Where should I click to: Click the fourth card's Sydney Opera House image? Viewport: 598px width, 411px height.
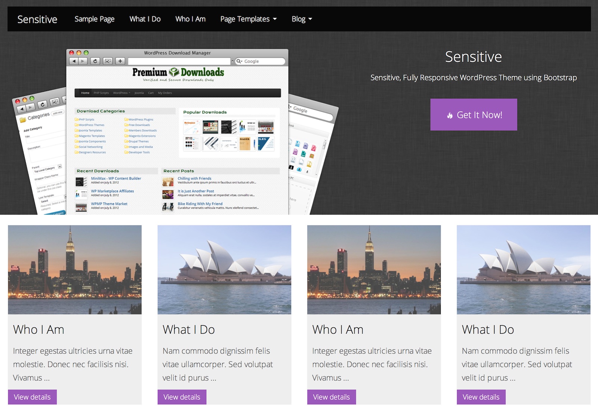pyautogui.click(x=523, y=270)
